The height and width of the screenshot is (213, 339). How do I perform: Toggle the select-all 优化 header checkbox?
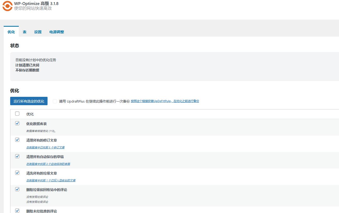17,114
